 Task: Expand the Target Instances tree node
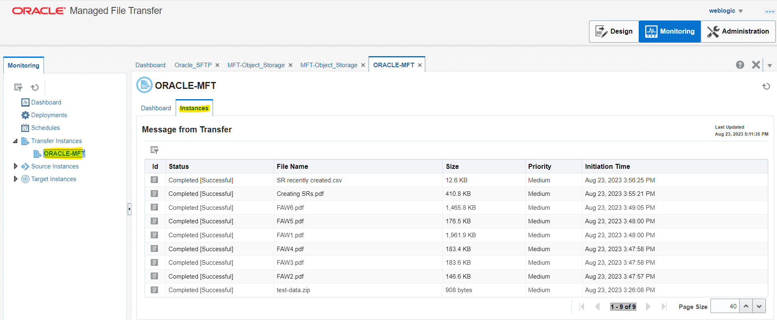click(x=16, y=179)
